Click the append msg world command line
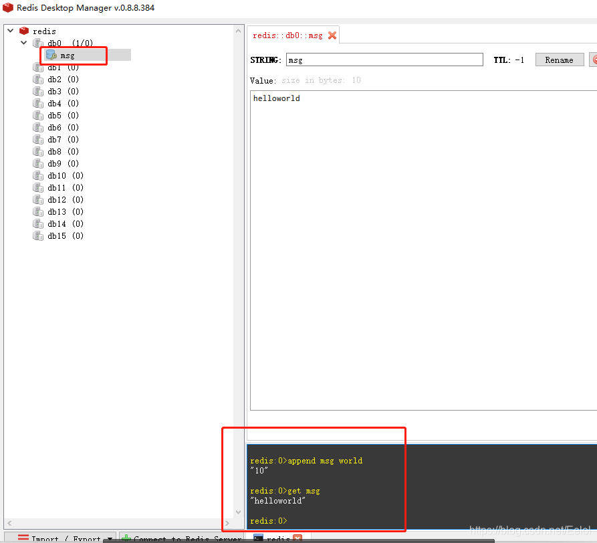597x543 pixels. tap(306, 461)
